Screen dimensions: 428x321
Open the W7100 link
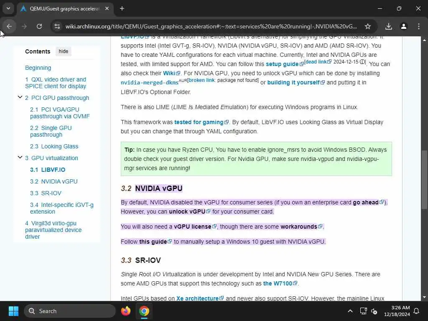tap(280, 283)
